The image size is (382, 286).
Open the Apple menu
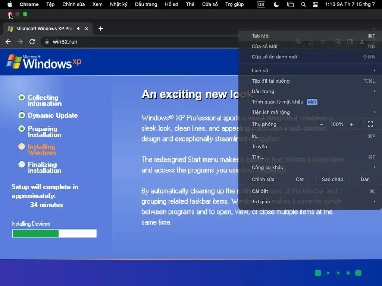[10, 4]
